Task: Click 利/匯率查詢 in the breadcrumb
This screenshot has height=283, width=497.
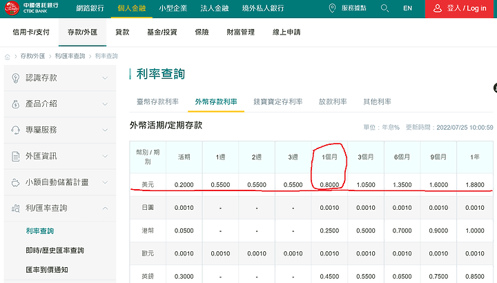Action: [70, 56]
